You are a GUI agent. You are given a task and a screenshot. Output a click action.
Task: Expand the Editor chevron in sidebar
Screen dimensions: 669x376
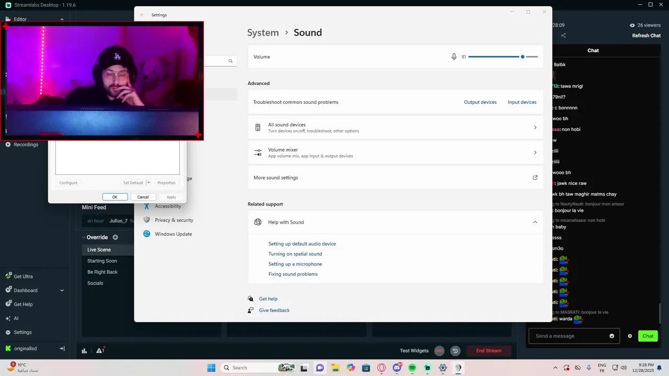point(62,19)
